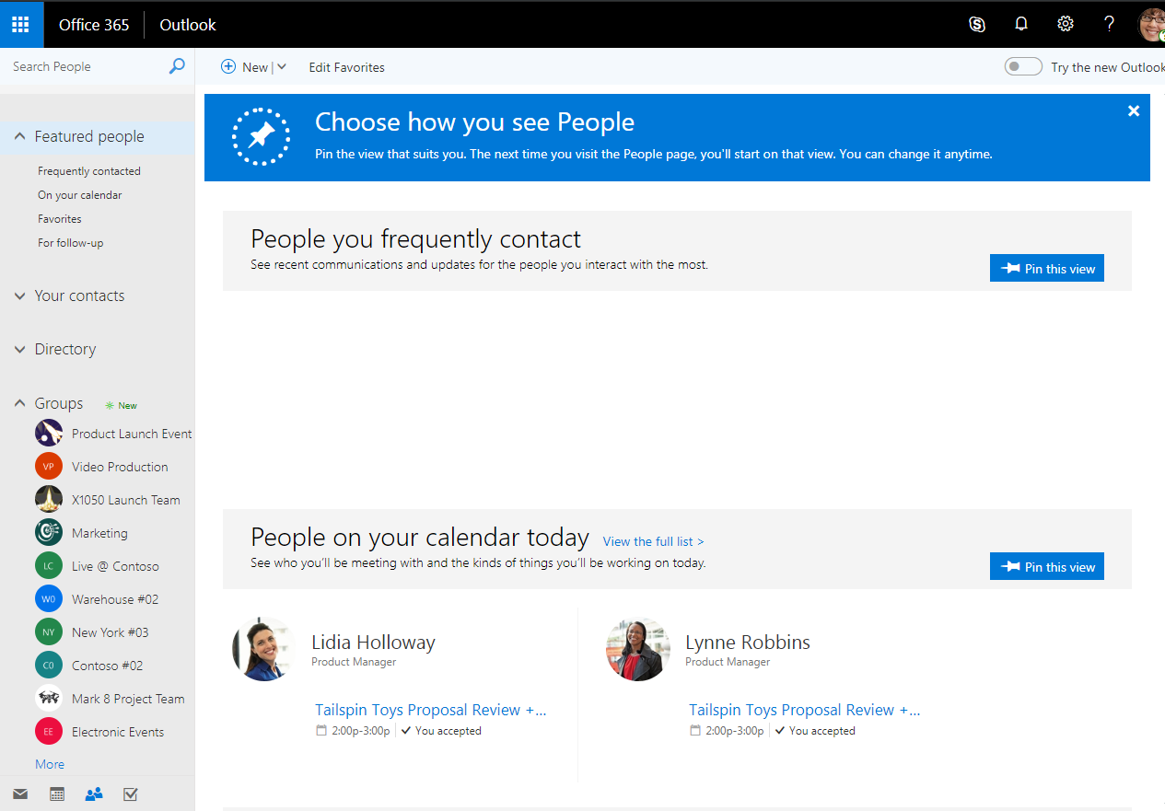Viewport: 1165px width, 811px height.
Task: Switch to Mail module icon
Action: coord(20,794)
